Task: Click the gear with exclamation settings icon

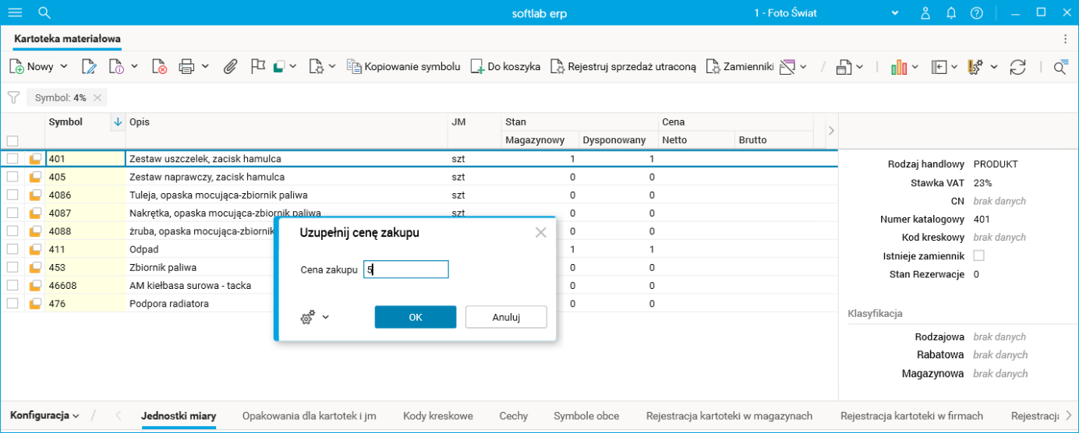Action: point(975,67)
